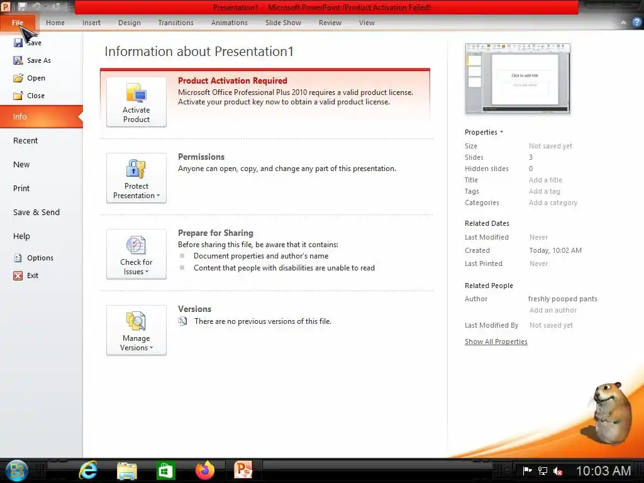Switch to the Insert tab
Viewport: 644px width, 483px height.
pos(91,23)
